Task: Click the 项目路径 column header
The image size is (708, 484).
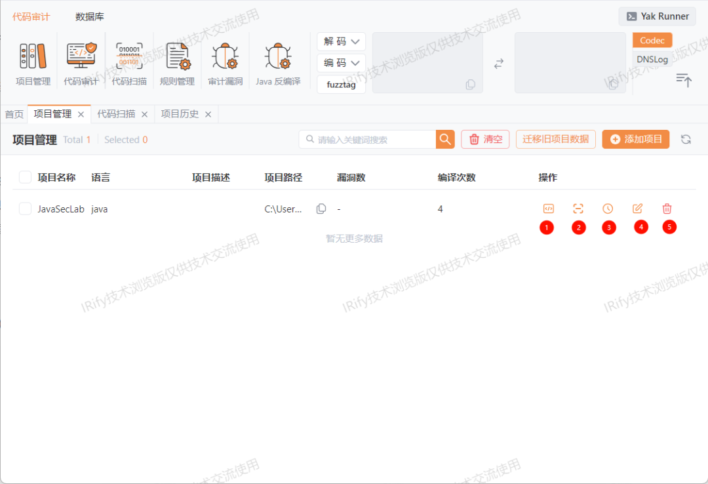Action: point(283,178)
